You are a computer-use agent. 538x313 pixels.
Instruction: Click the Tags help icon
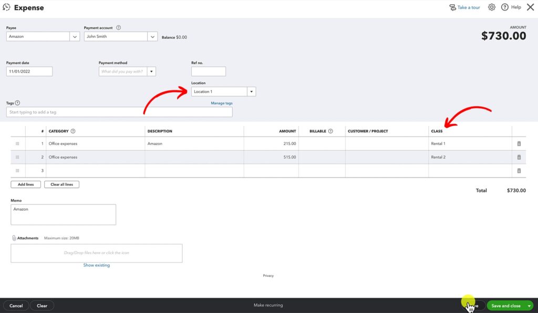[18, 102]
